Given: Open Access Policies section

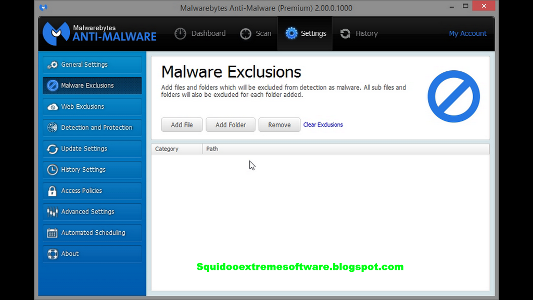Looking at the screenshot, I should tap(92, 191).
